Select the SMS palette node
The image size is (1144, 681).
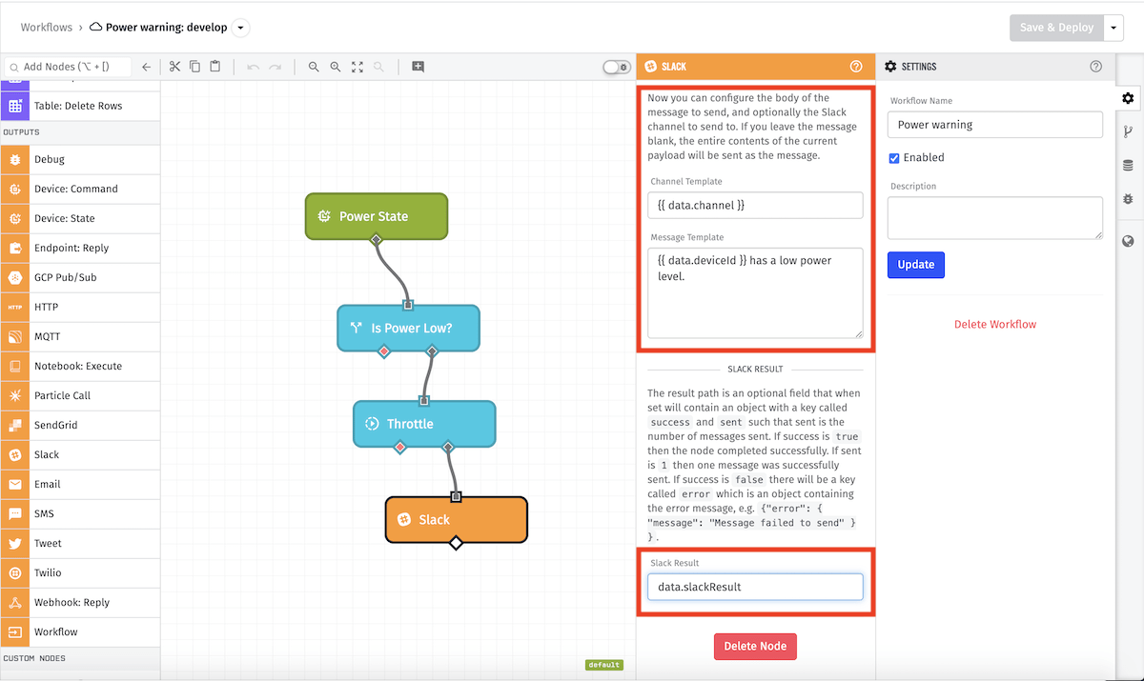80,513
